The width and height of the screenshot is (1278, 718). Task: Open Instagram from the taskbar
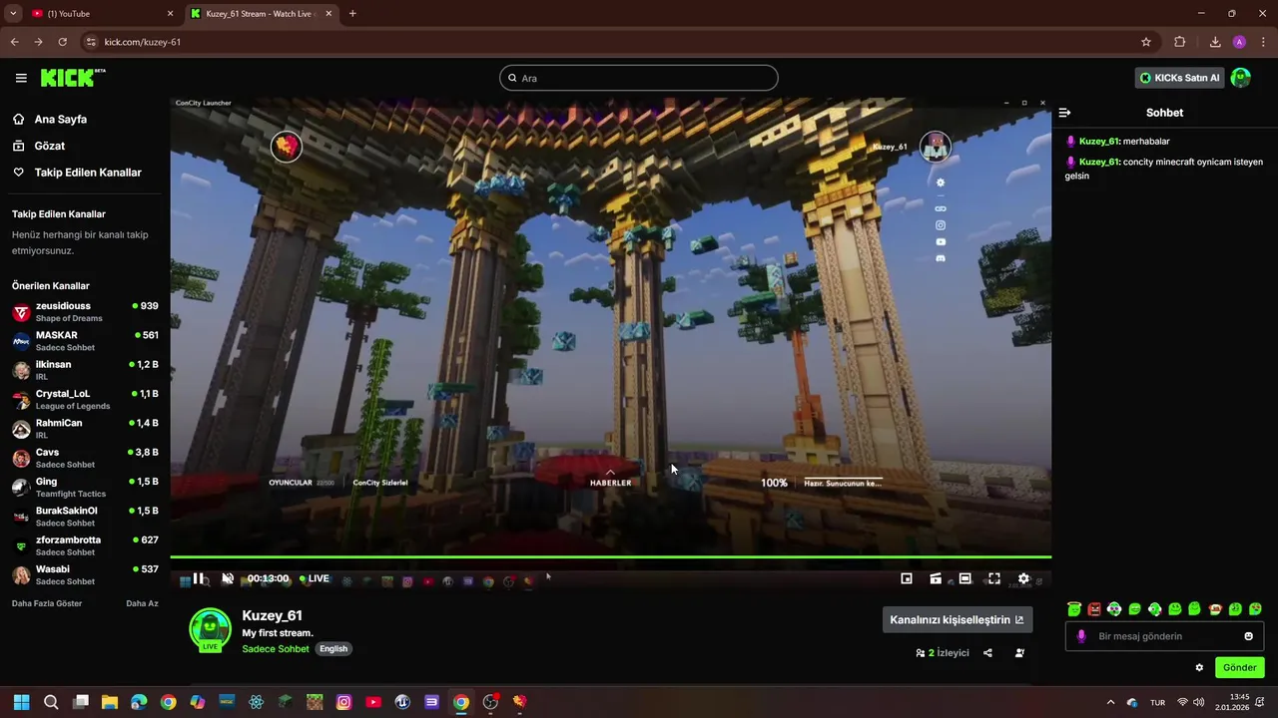(x=344, y=702)
